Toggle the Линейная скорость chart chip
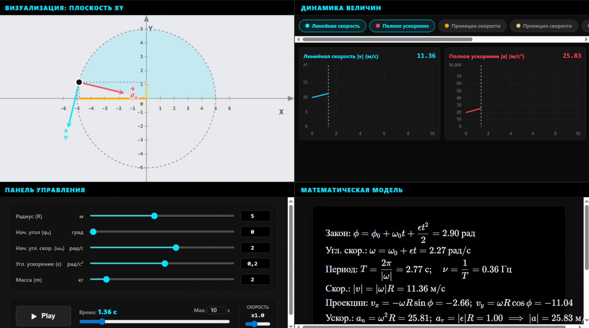Image resolution: width=589 pixels, height=328 pixels. pyautogui.click(x=332, y=26)
